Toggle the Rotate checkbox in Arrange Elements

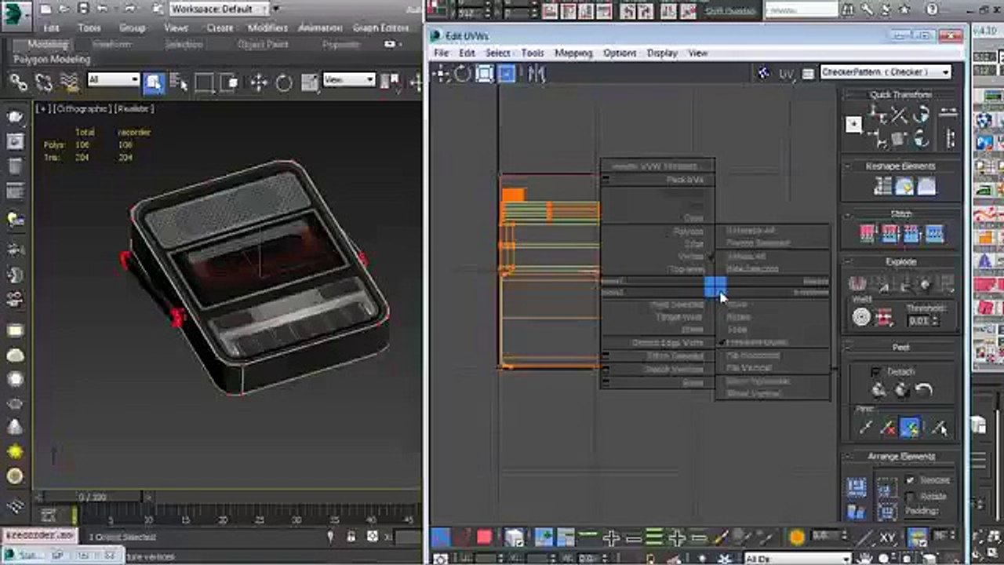[x=910, y=497]
